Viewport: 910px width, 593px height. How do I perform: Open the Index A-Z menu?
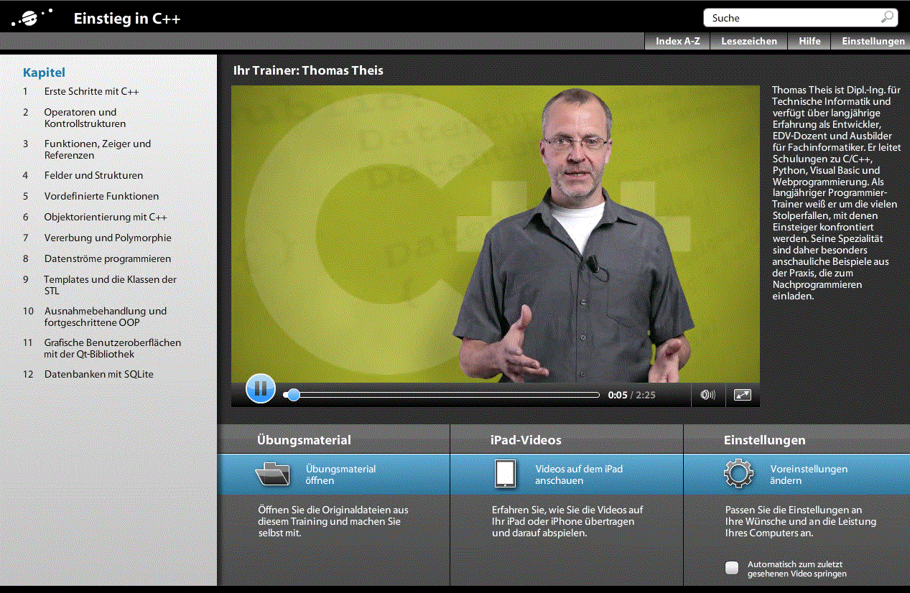[x=678, y=41]
